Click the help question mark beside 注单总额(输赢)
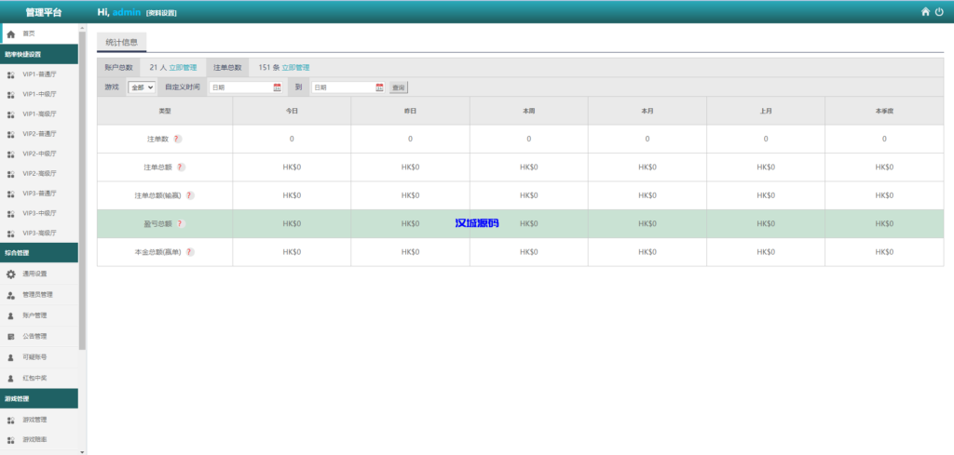954x455 pixels. click(x=189, y=195)
